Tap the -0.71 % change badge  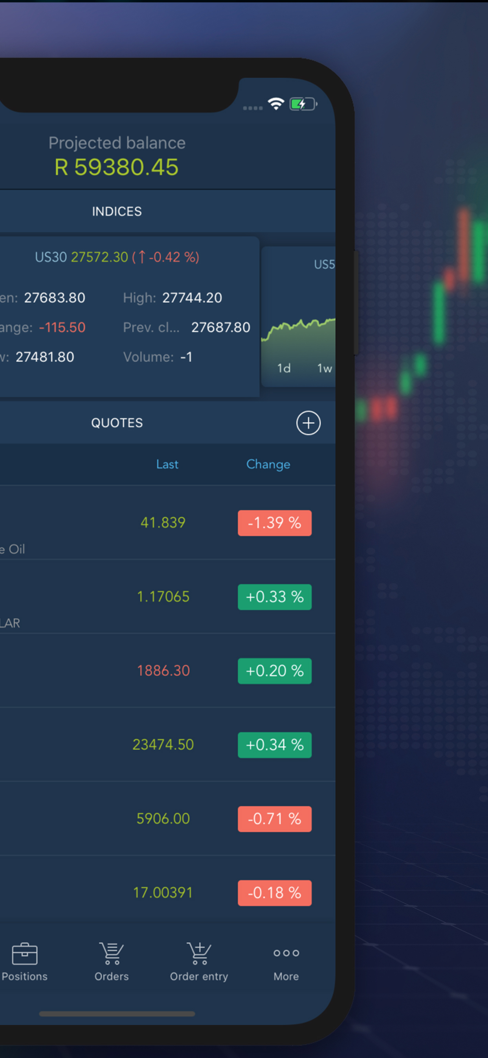pyautogui.click(x=275, y=819)
